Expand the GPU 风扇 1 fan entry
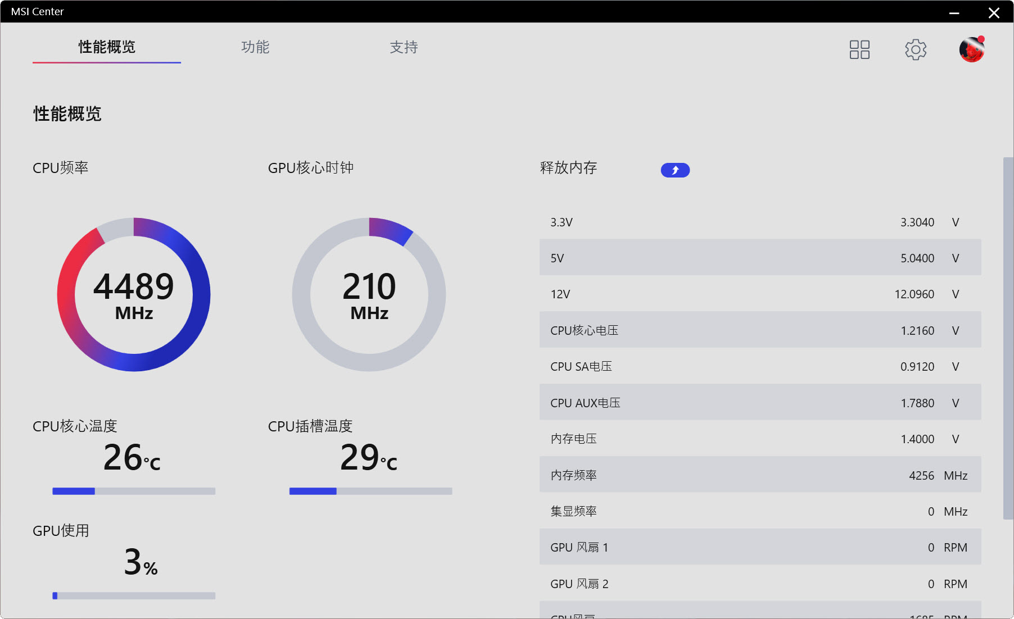This screenshot has width=1014, height=619. click(760, 547)
